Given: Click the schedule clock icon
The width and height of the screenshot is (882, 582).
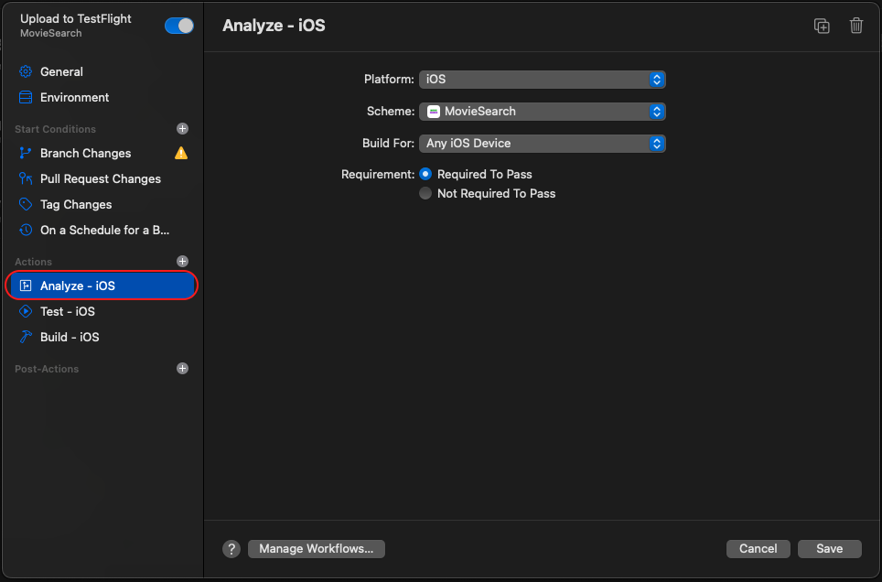Looking at the screenshot, I should point(26,231).
